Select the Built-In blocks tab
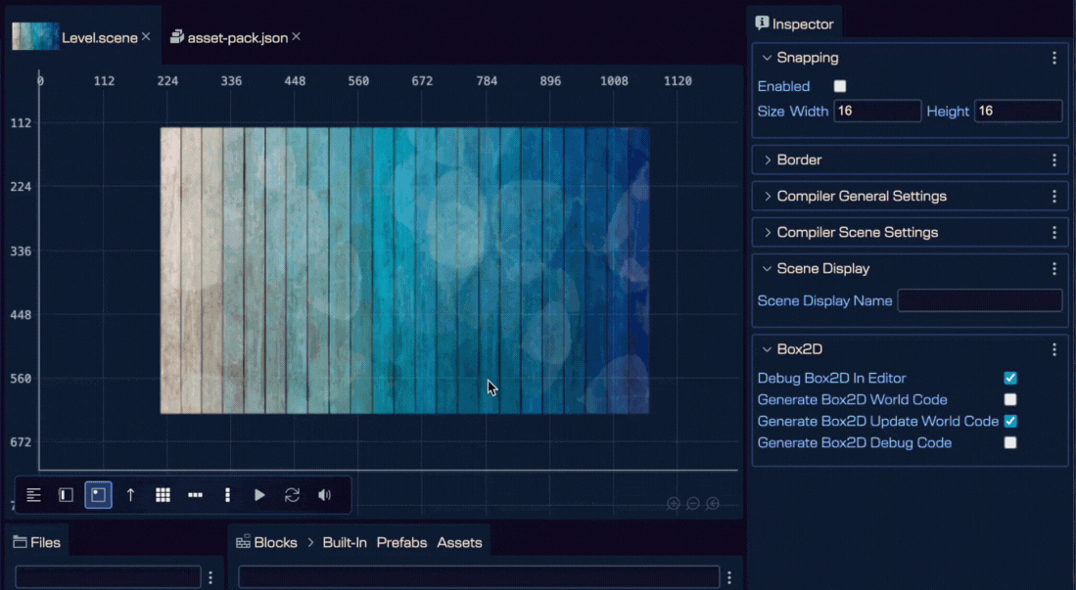The height and width of the screenshot is (590, 1076). [345, 543]
